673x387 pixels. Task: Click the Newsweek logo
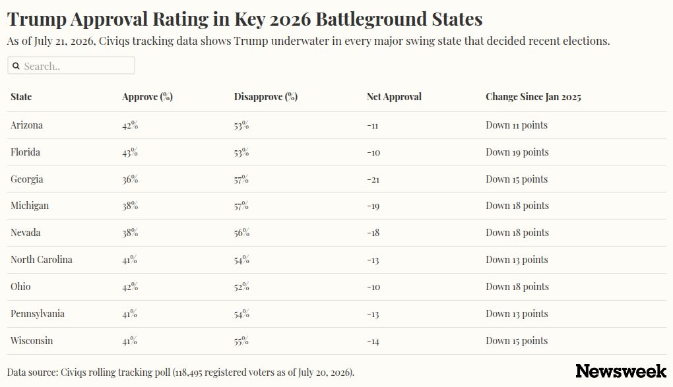621,371
